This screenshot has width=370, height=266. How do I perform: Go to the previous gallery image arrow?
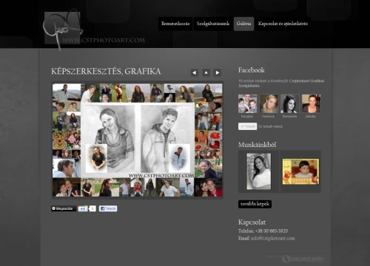click(195, 72)
